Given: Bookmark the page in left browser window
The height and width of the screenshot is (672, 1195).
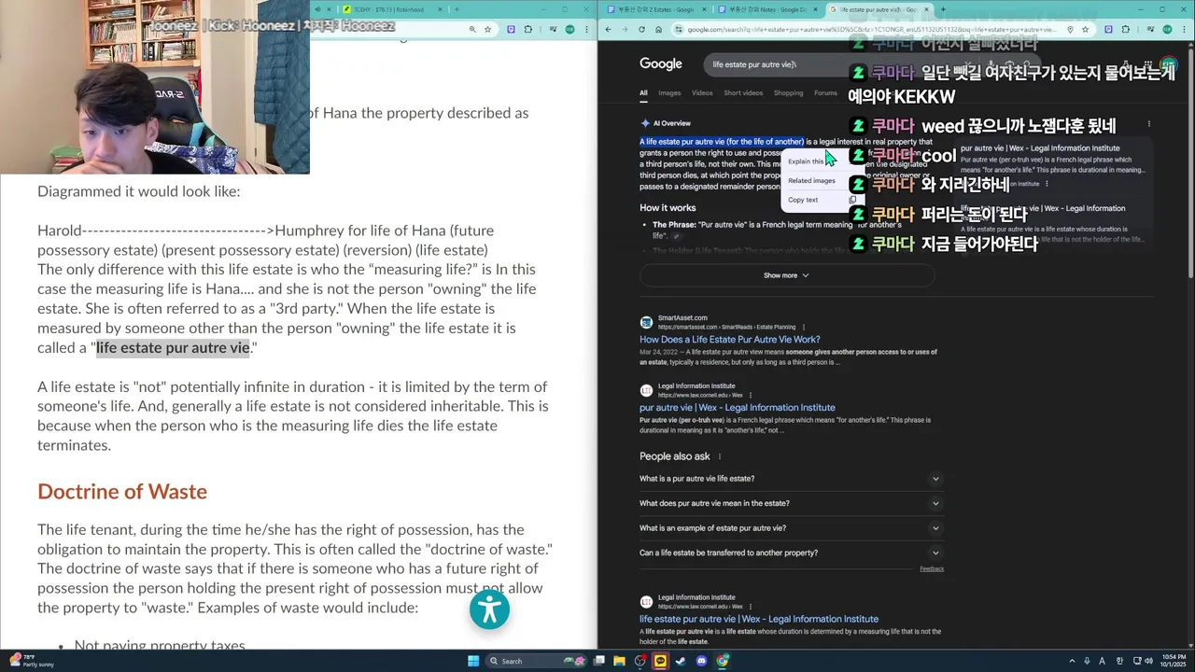Looking at the screenshot, I should coord(488,29).
